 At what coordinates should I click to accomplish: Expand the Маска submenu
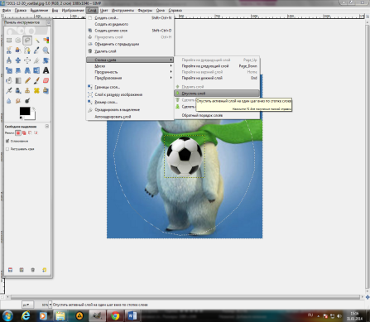coord(130,66)
